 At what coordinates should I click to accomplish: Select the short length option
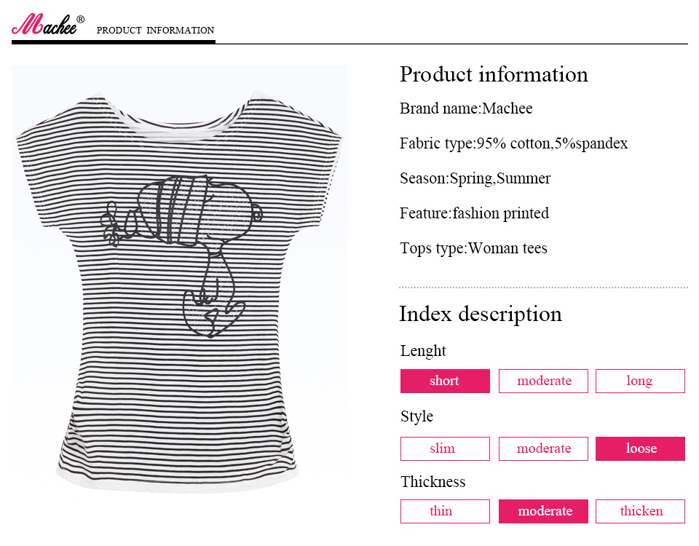pos(445,381)
